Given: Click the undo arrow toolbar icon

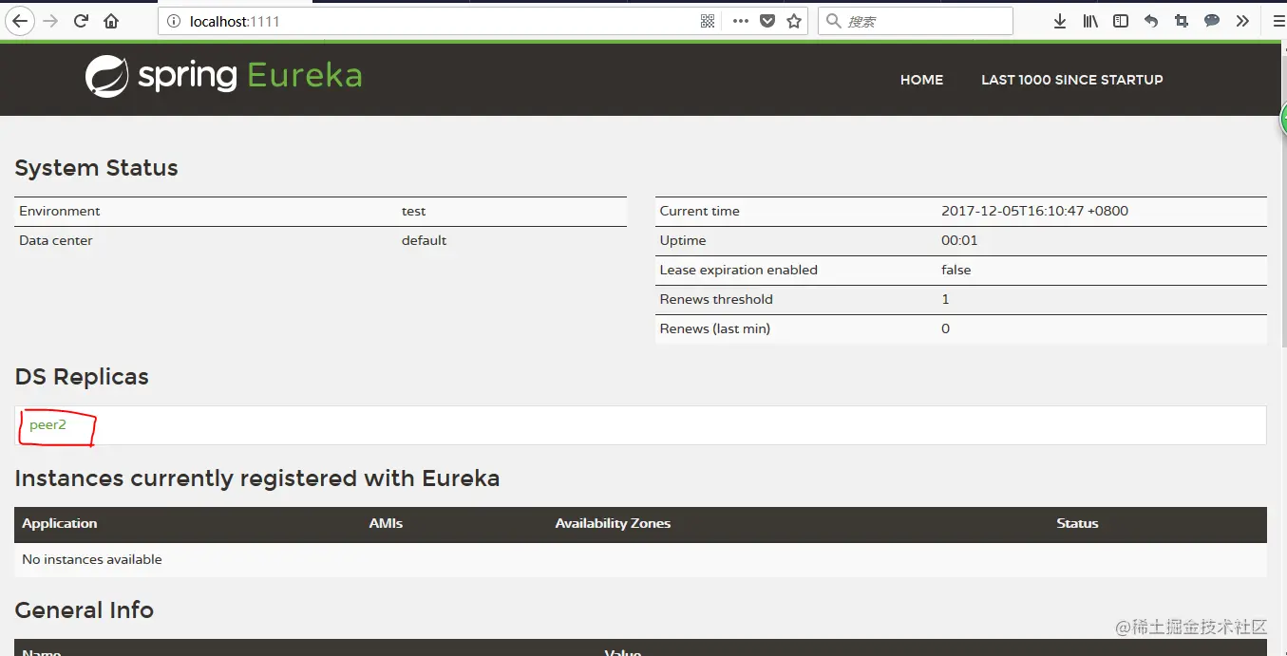Looking at the screenshot, I should pyautogui.click(x=1151, y=21).
